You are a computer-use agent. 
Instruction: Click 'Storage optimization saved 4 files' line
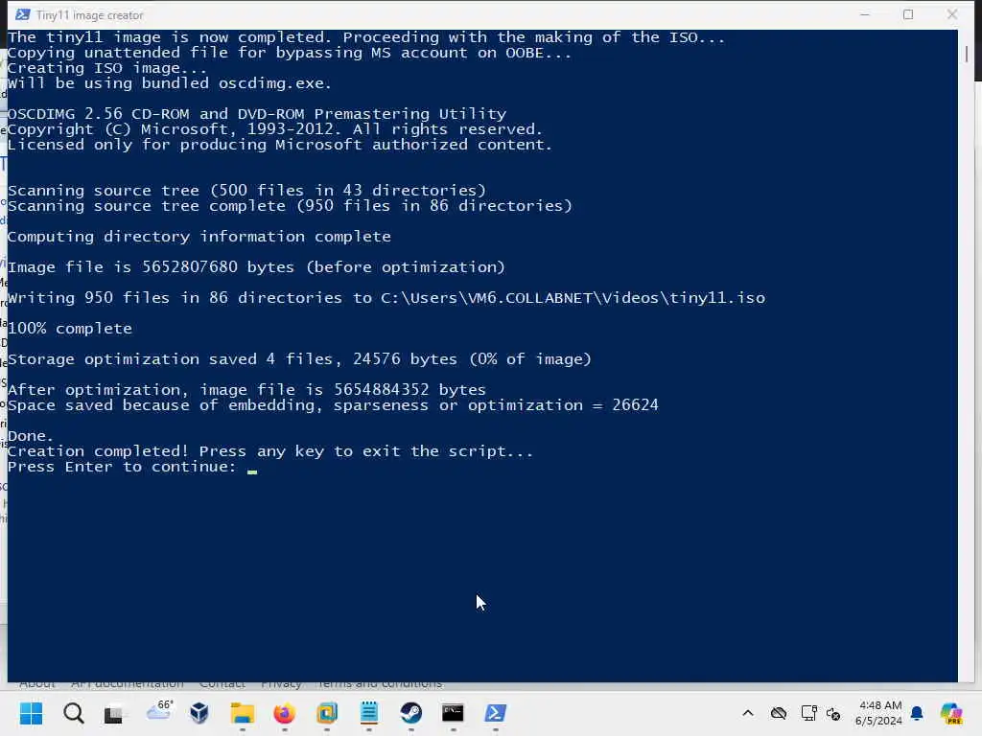click(x=299, y=359)
